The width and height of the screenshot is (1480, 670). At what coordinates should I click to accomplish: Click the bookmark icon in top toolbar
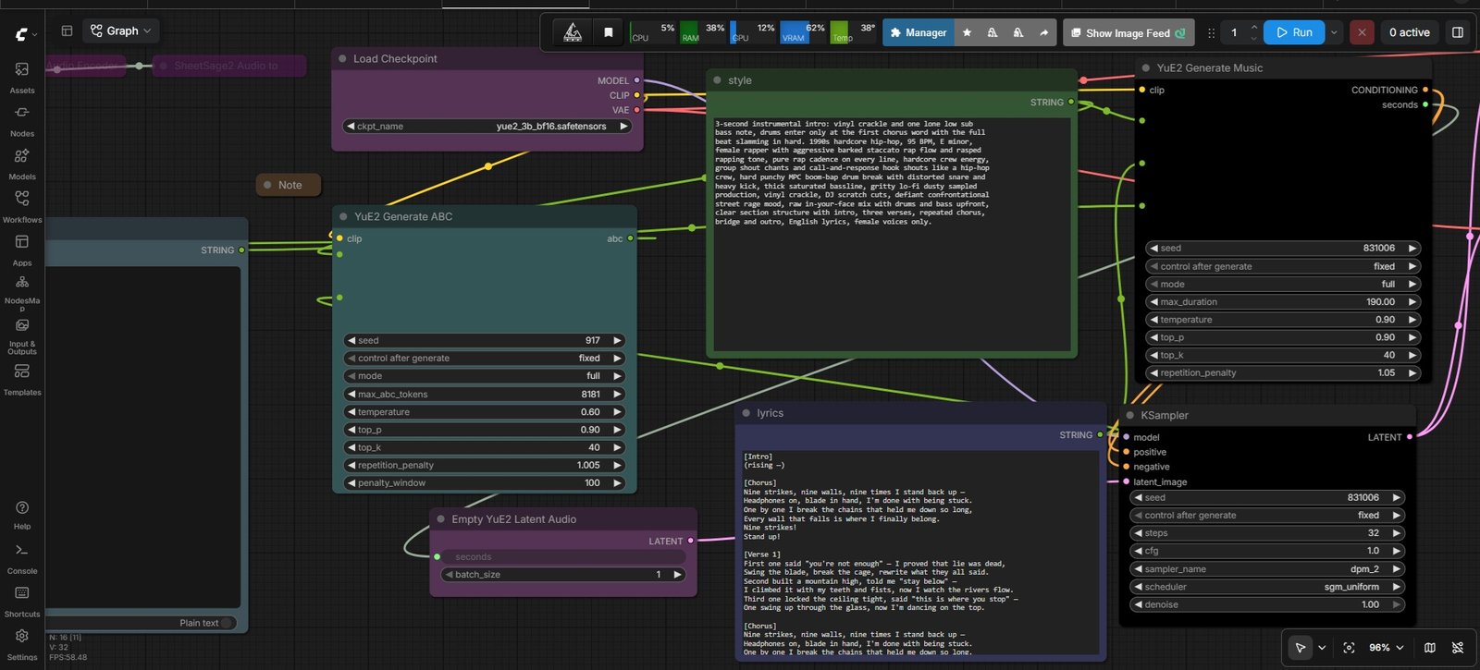(x=608, y=32)
